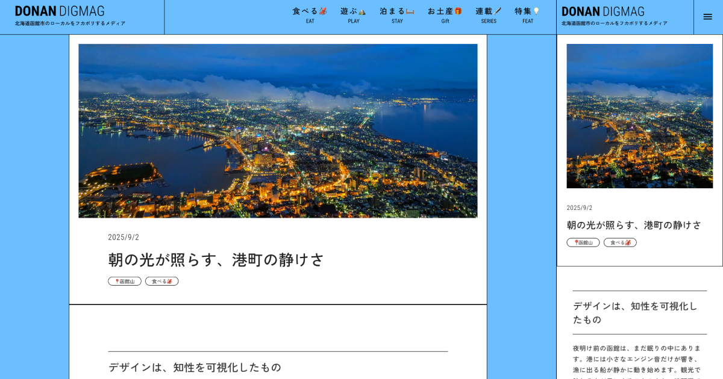Image resolution: width=723 pixels, height=379 pixels.
Task: Click the bed icon beside 泊まる STAY
Action: [x=408, y=11]
